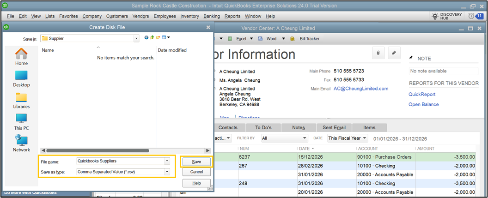Sort file list by Name column

(48, 50)
